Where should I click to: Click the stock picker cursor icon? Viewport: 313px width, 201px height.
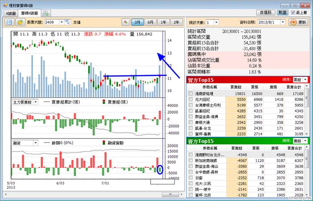click(68, 22)
